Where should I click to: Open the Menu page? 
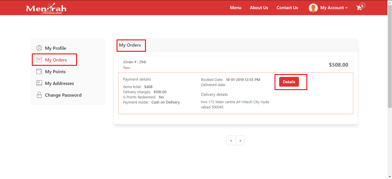(x=235, y=8)
